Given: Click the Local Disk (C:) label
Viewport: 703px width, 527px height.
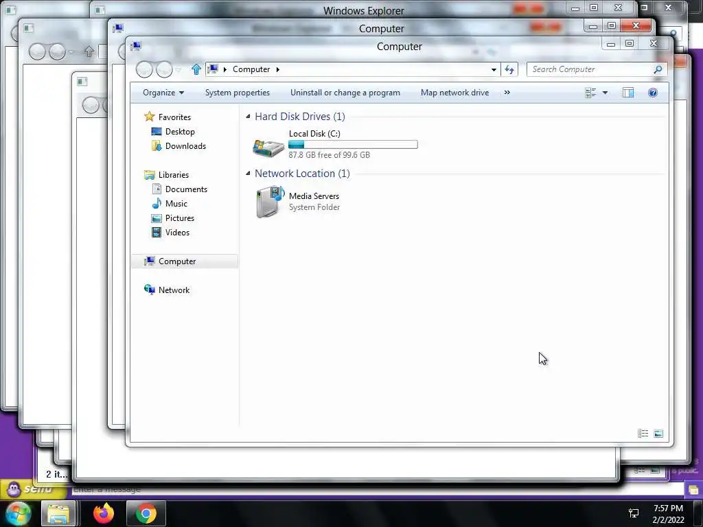Looking at the screenshot, I should point(314,134).
